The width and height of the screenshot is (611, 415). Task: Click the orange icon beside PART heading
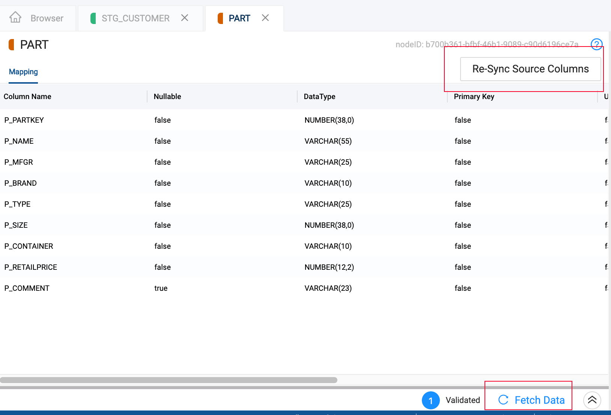click(11, 45)
